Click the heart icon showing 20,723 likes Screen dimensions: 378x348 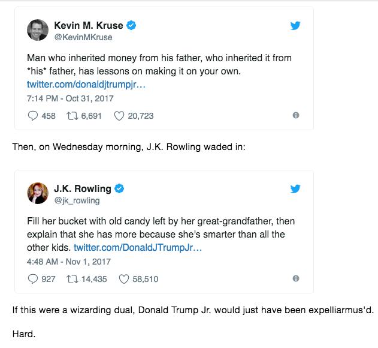click(119, 116)
